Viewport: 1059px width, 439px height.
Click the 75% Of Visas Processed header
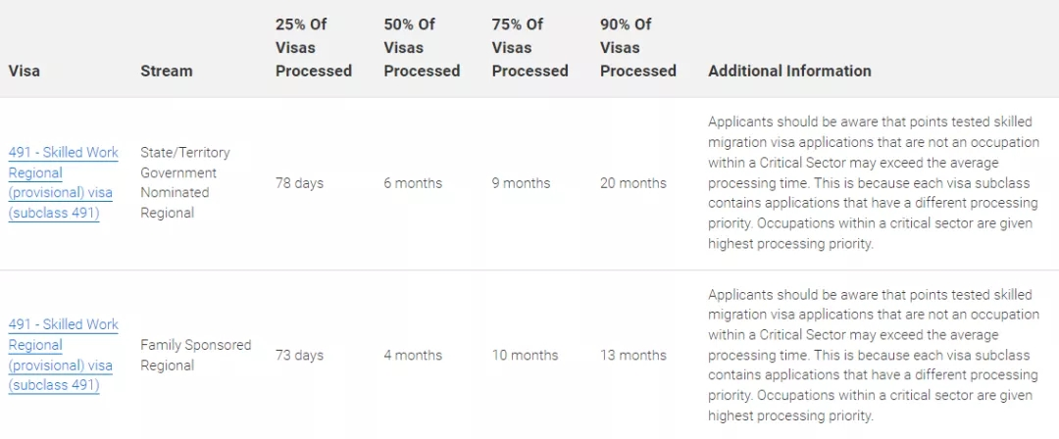point(529,48)
